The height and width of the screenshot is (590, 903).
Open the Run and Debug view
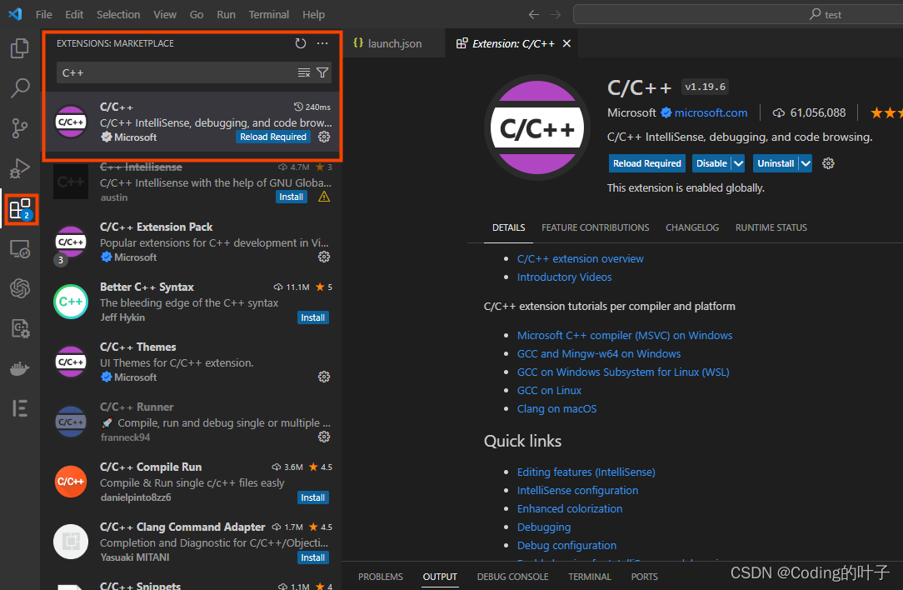[x=20, y=167]
